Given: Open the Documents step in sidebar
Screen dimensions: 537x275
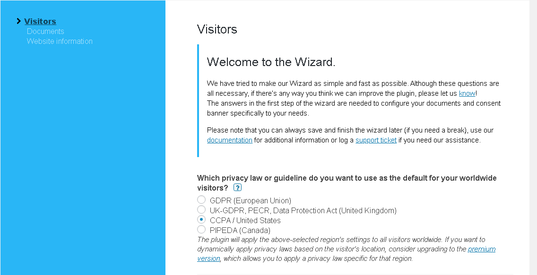Looking at the screenshot, I should (x=45, y=32).
